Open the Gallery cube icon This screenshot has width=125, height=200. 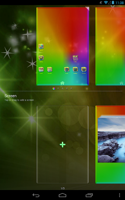coord(41,58)
